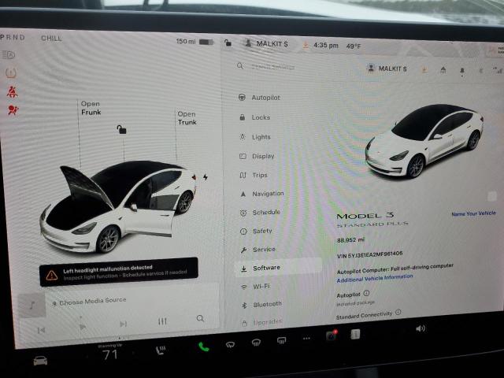504x378 pixels.
Task: Tap the car controls icon in bottom bar
Action: pyautogui.click(x=40, y=361)
